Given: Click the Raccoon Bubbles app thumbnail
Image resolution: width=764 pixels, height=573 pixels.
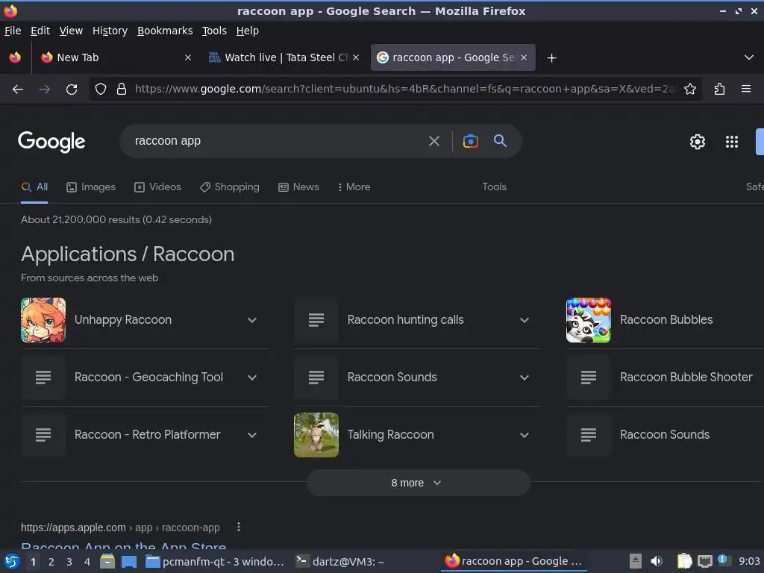Looking at the screenshot, I should [x=589, y=320].
